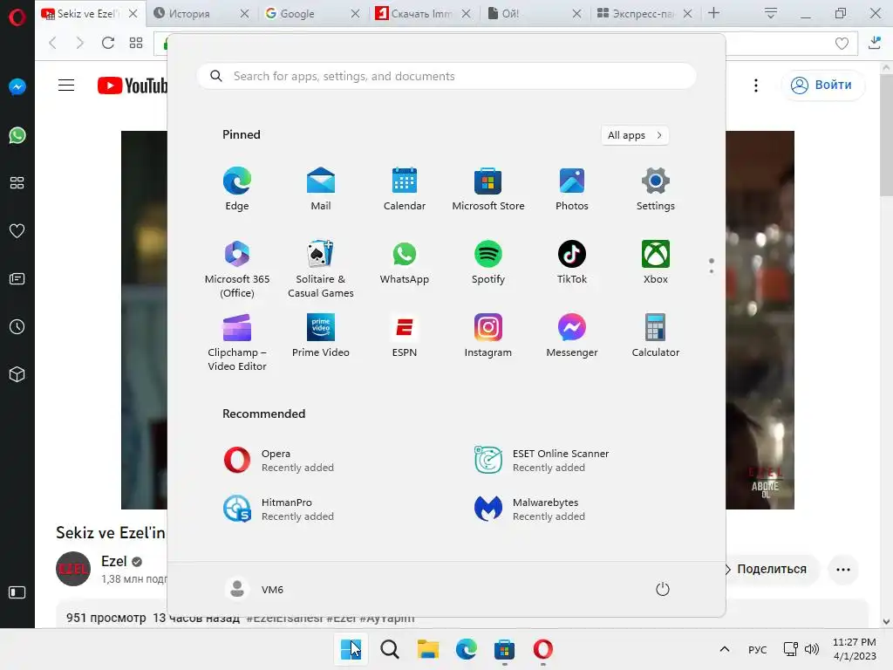Launch Prime Video

pos(321,336)
